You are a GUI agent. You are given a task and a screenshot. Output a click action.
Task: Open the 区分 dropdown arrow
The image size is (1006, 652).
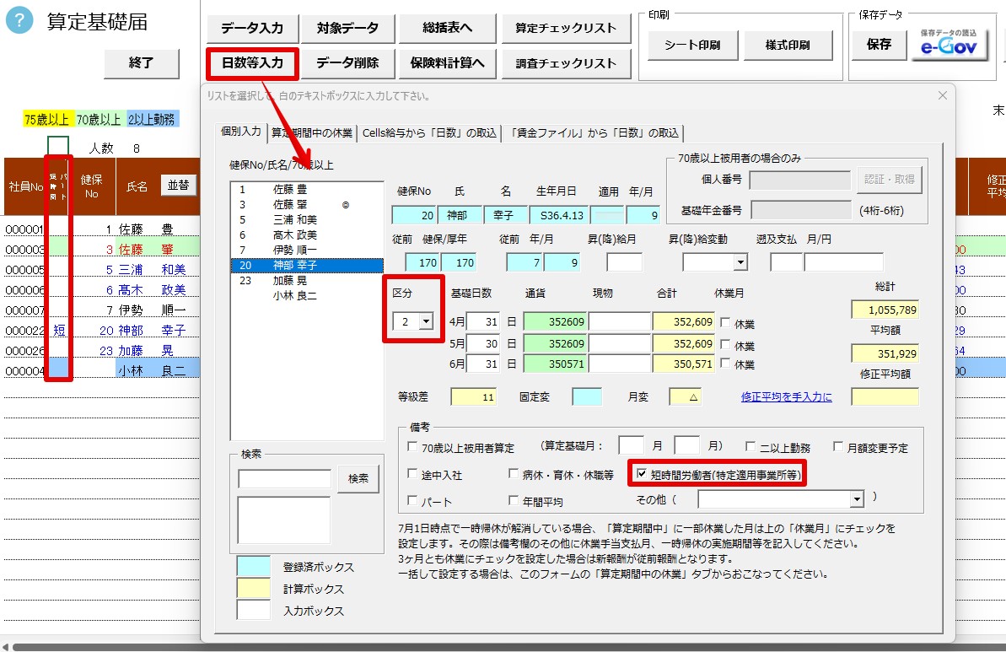tap(426, 321)
